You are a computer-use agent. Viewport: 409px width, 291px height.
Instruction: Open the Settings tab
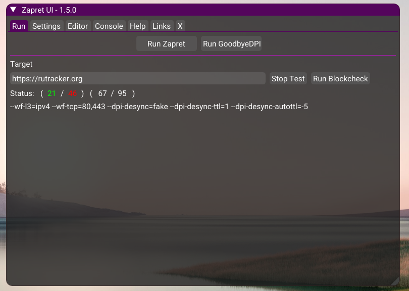coord(46,26)
